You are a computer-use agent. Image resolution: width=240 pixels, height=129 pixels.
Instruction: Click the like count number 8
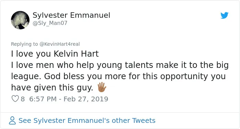tap(23, 99)
